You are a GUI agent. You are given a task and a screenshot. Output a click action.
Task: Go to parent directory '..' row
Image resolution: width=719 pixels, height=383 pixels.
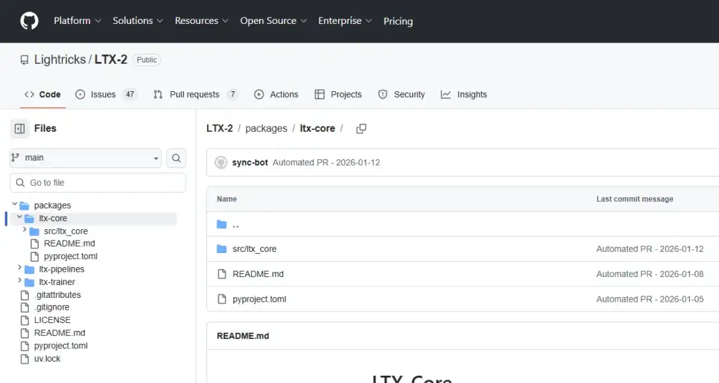[x=236, y=224]
